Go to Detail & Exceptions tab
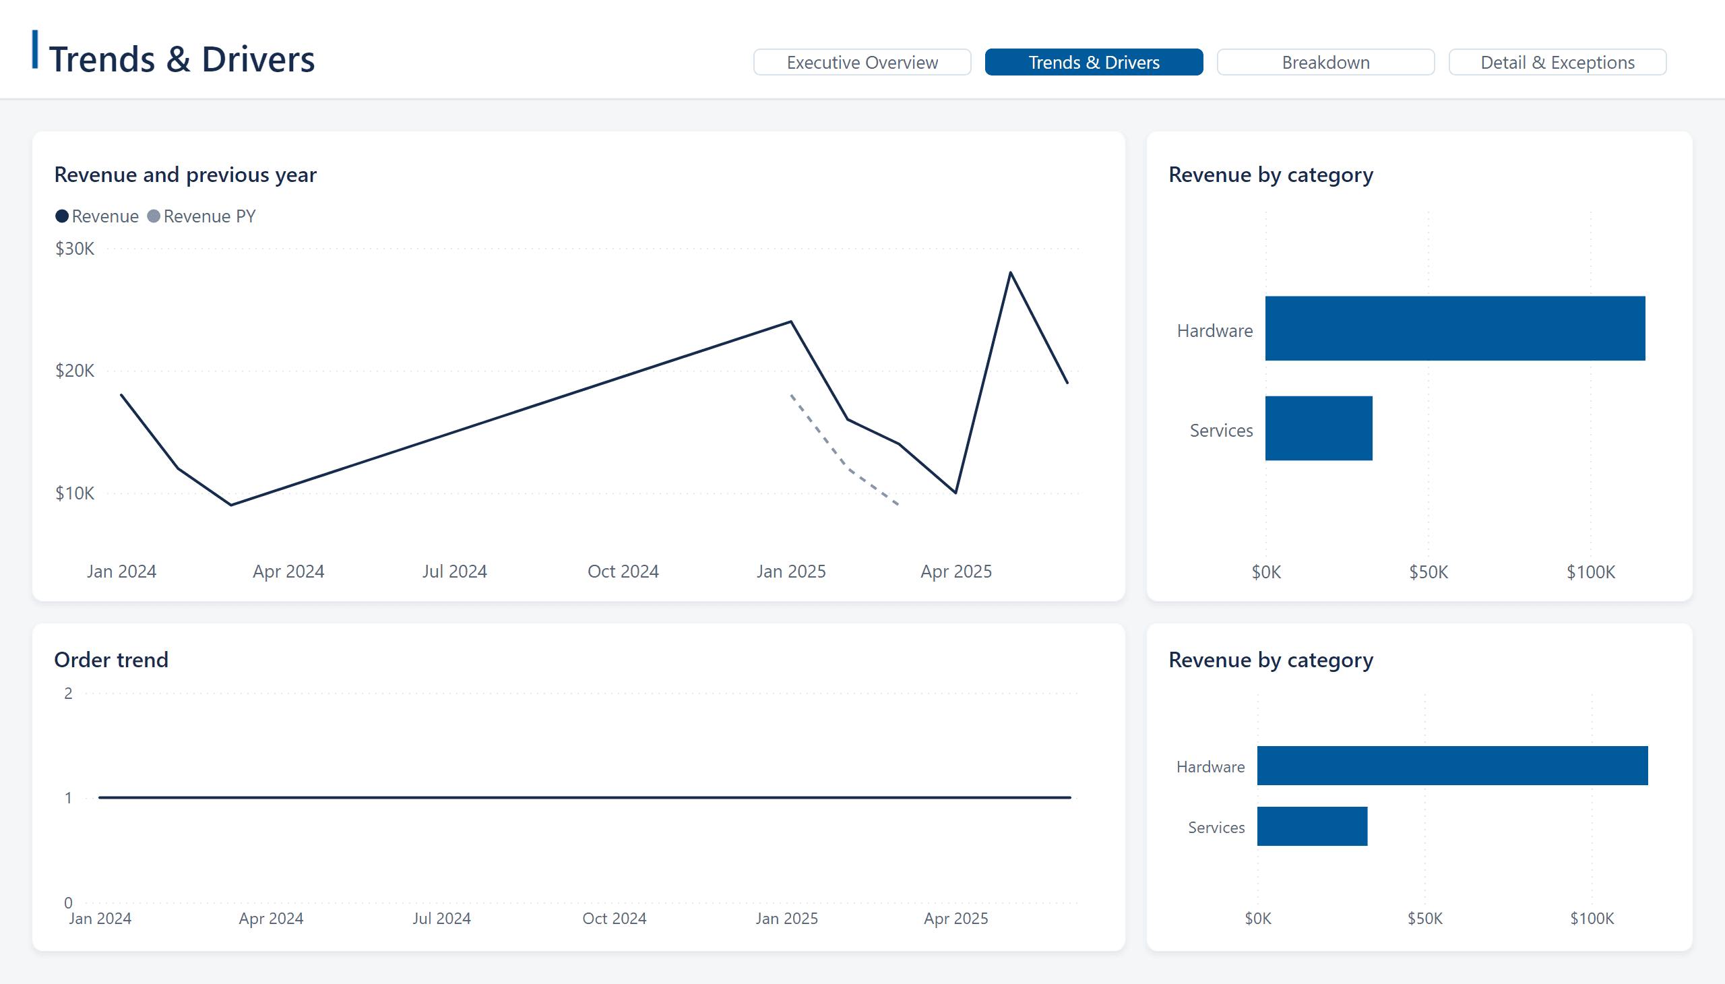 (1557, 62)
